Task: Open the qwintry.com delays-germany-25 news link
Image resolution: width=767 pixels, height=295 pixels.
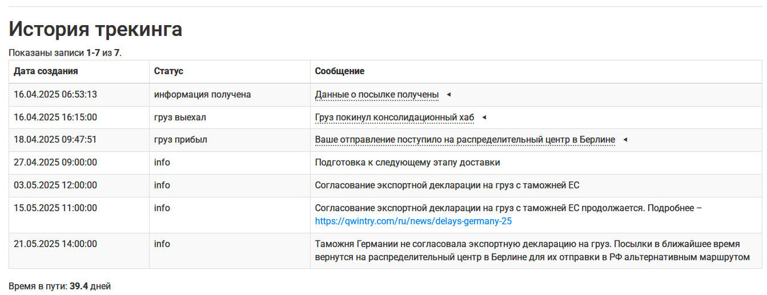Action: [x=413, y=221]
